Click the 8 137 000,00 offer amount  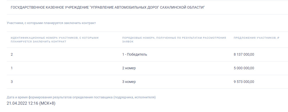tap(244, 54)
